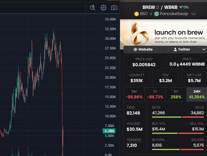Click the buyers versus sellers ratio bar
This screenshot has width=207, height=156.
pyautogui.click(x=178, y=149)
